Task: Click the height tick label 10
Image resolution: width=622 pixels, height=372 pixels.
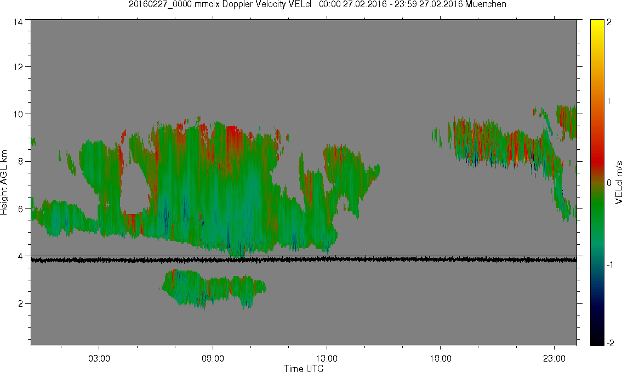Action: 18,114
